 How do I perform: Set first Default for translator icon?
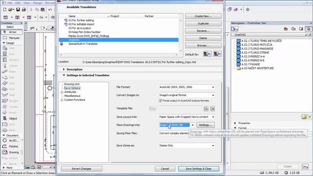coord(207,54)
